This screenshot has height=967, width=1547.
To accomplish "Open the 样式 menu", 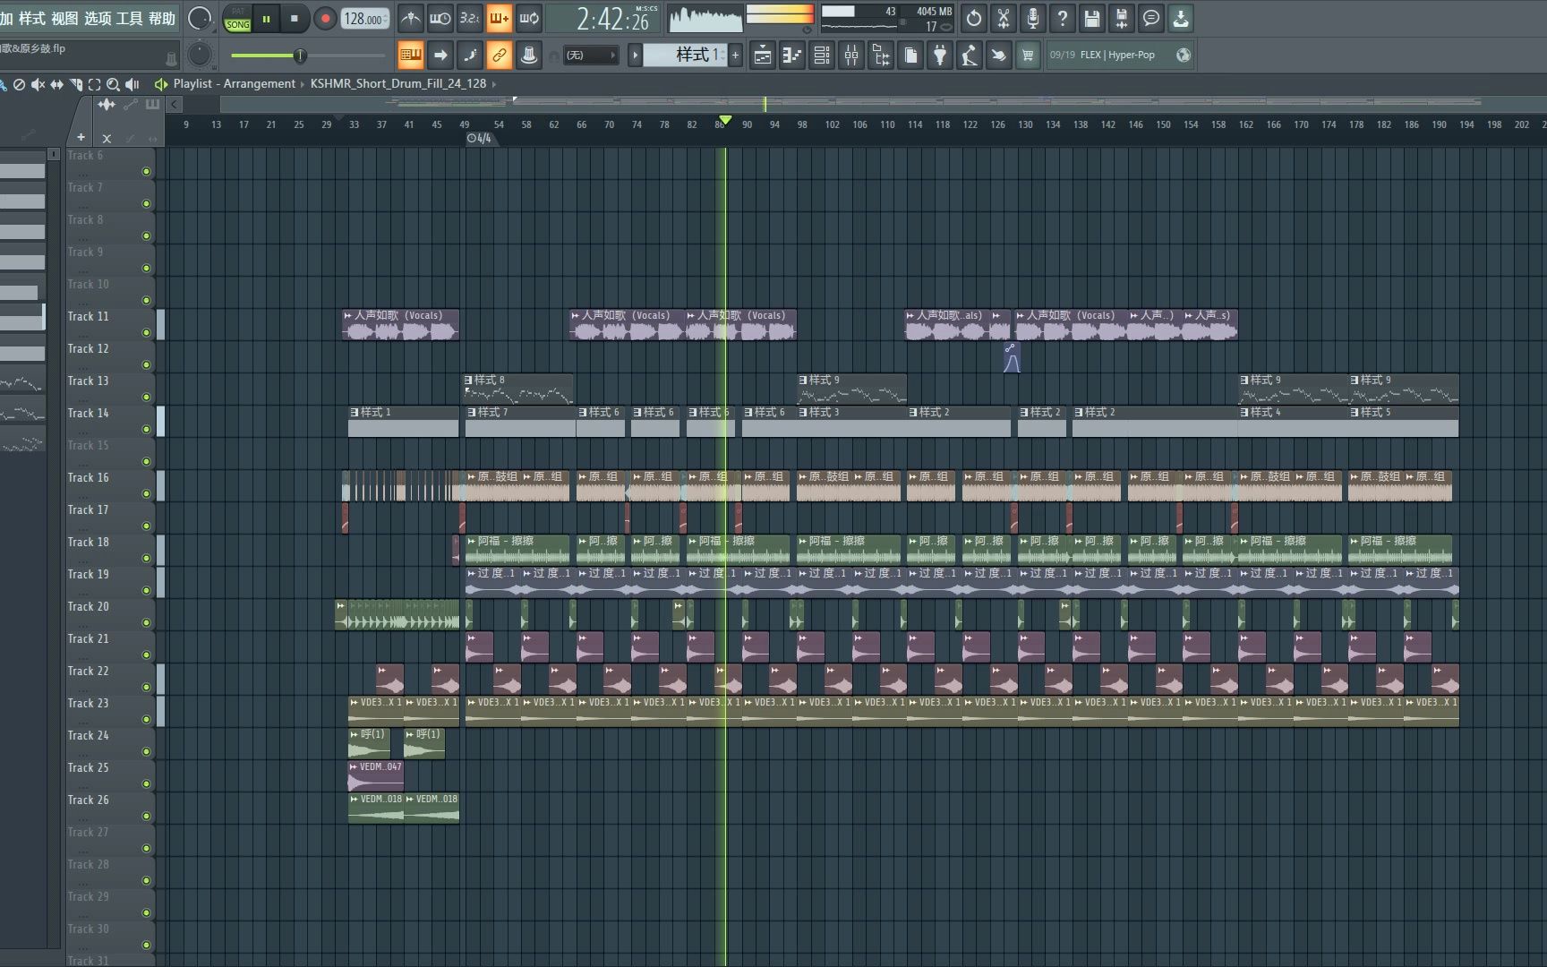I will click(x=31, y=18).
